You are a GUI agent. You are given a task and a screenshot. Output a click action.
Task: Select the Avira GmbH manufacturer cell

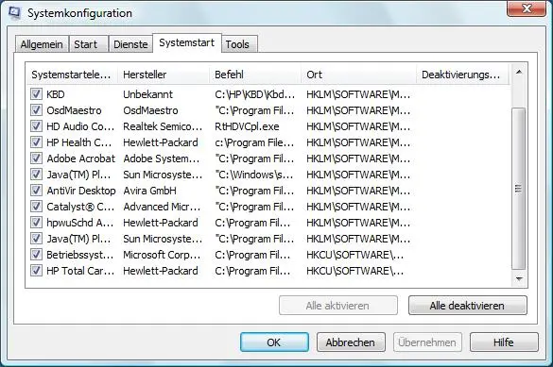tap(149, 191)
